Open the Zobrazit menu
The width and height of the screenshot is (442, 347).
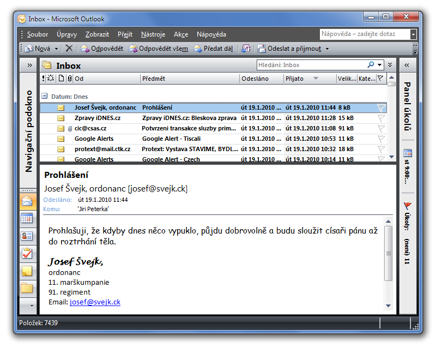click(x=97, y=34)
